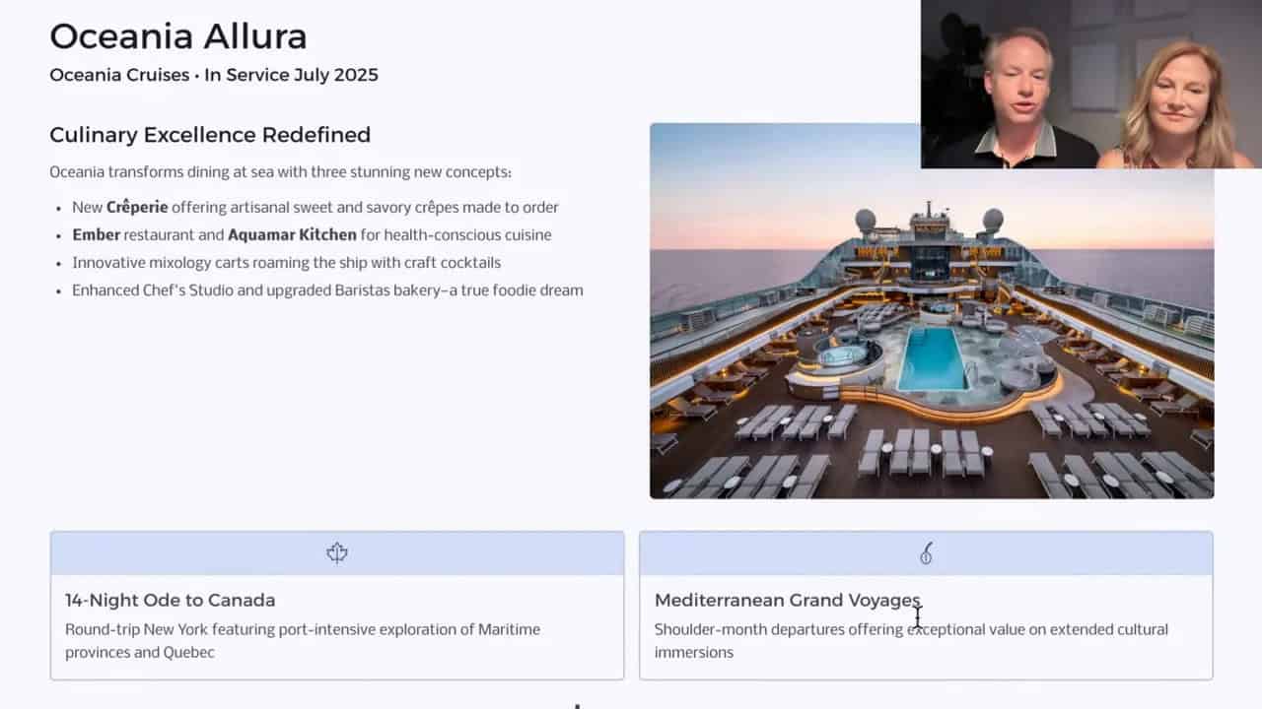1262x709 pixels.
Task: Select the Round-trip New York description text
Action: point(303,640)
